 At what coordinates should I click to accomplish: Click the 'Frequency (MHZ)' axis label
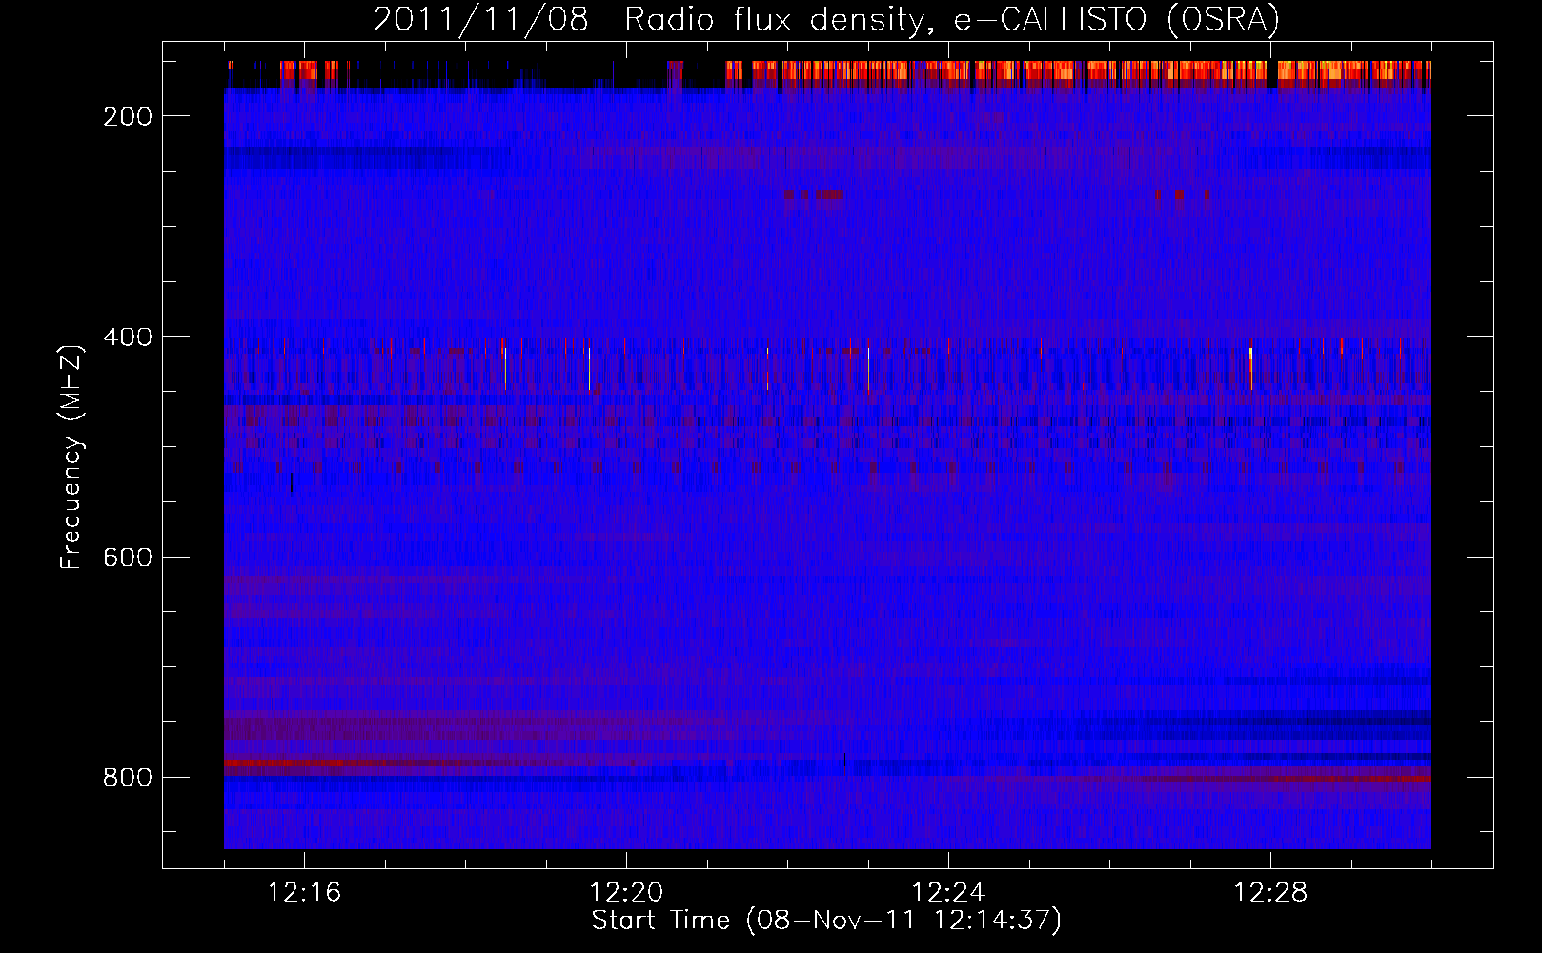71,457
